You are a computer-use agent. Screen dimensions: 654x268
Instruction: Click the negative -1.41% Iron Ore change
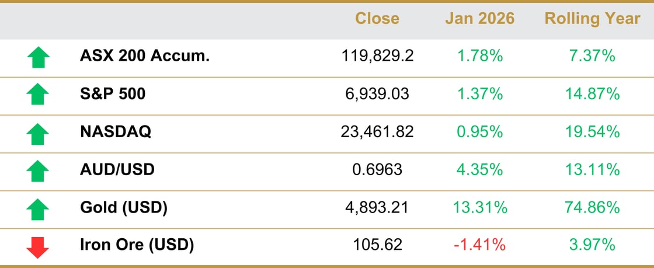point(480,245)
